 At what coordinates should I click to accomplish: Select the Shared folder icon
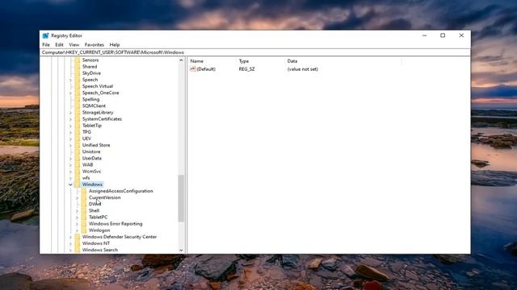tap(78, 67)
